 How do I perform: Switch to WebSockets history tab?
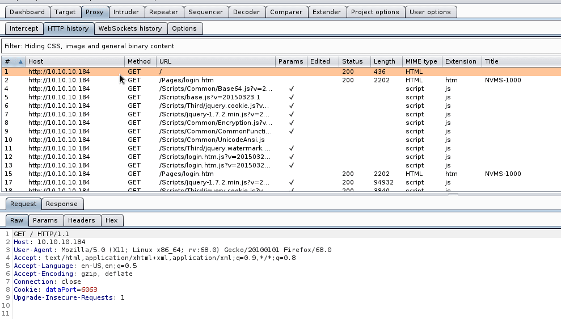point(130,28)
